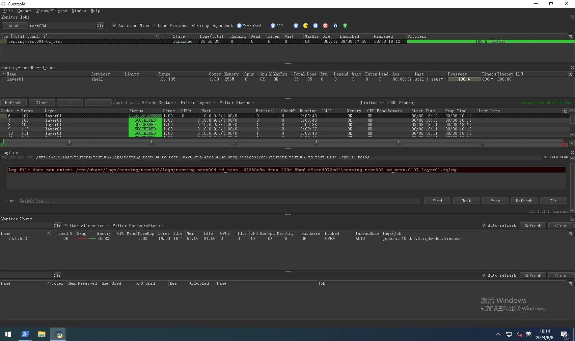This screenshot has height=341, width=575.
Task: Open the Filter Layers dropdown
Action: pos(198,103)
